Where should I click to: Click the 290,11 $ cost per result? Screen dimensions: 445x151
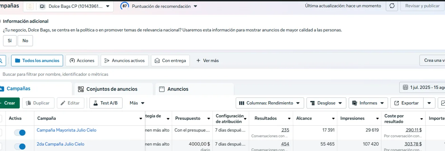(414, 130)
